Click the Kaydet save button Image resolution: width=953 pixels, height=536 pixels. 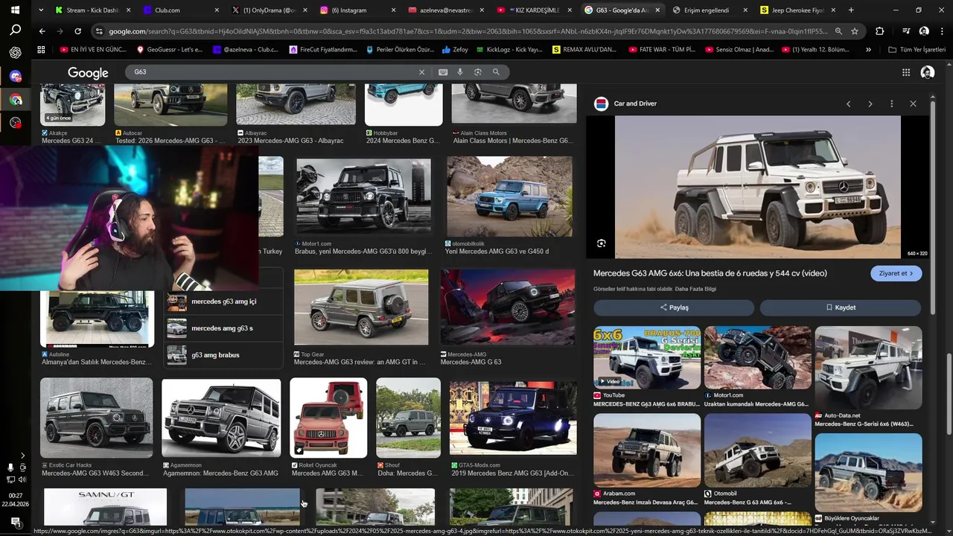[841, 307]
